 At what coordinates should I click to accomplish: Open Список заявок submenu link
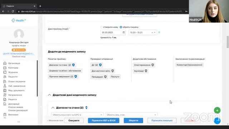pyautogui.click(x=16, y=107)
